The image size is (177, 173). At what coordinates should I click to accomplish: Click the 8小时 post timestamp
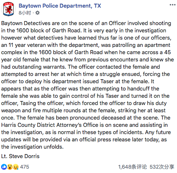25,13
